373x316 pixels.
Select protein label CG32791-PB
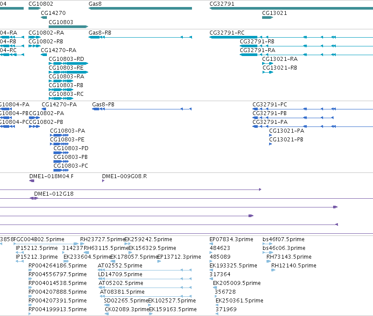pos(270,113)
